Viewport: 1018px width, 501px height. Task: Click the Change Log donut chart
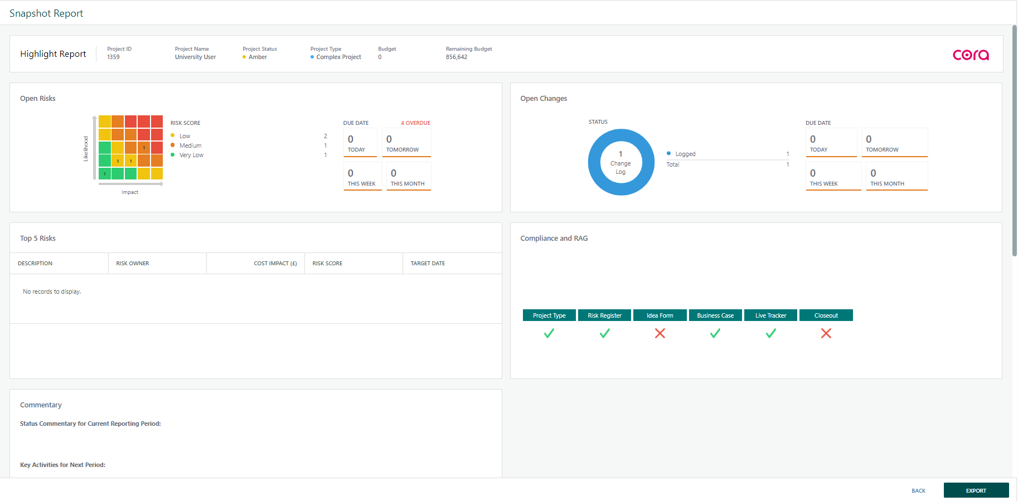pos(621,162)
